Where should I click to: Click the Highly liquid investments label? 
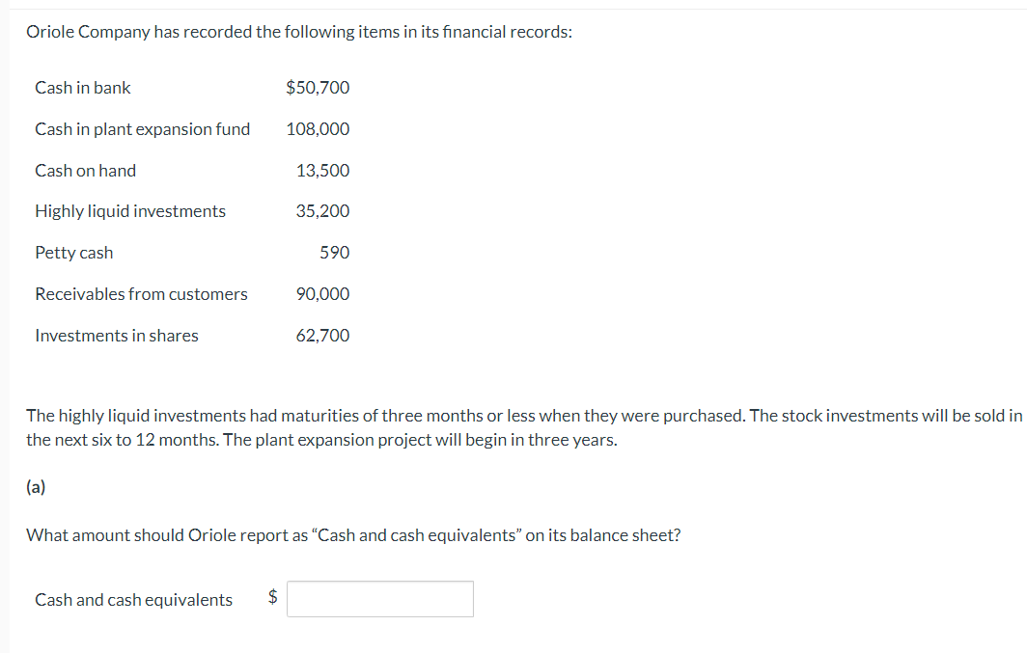129,210
